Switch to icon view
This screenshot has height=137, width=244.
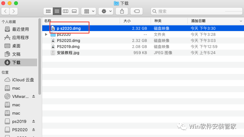click(x=48, y=11)
